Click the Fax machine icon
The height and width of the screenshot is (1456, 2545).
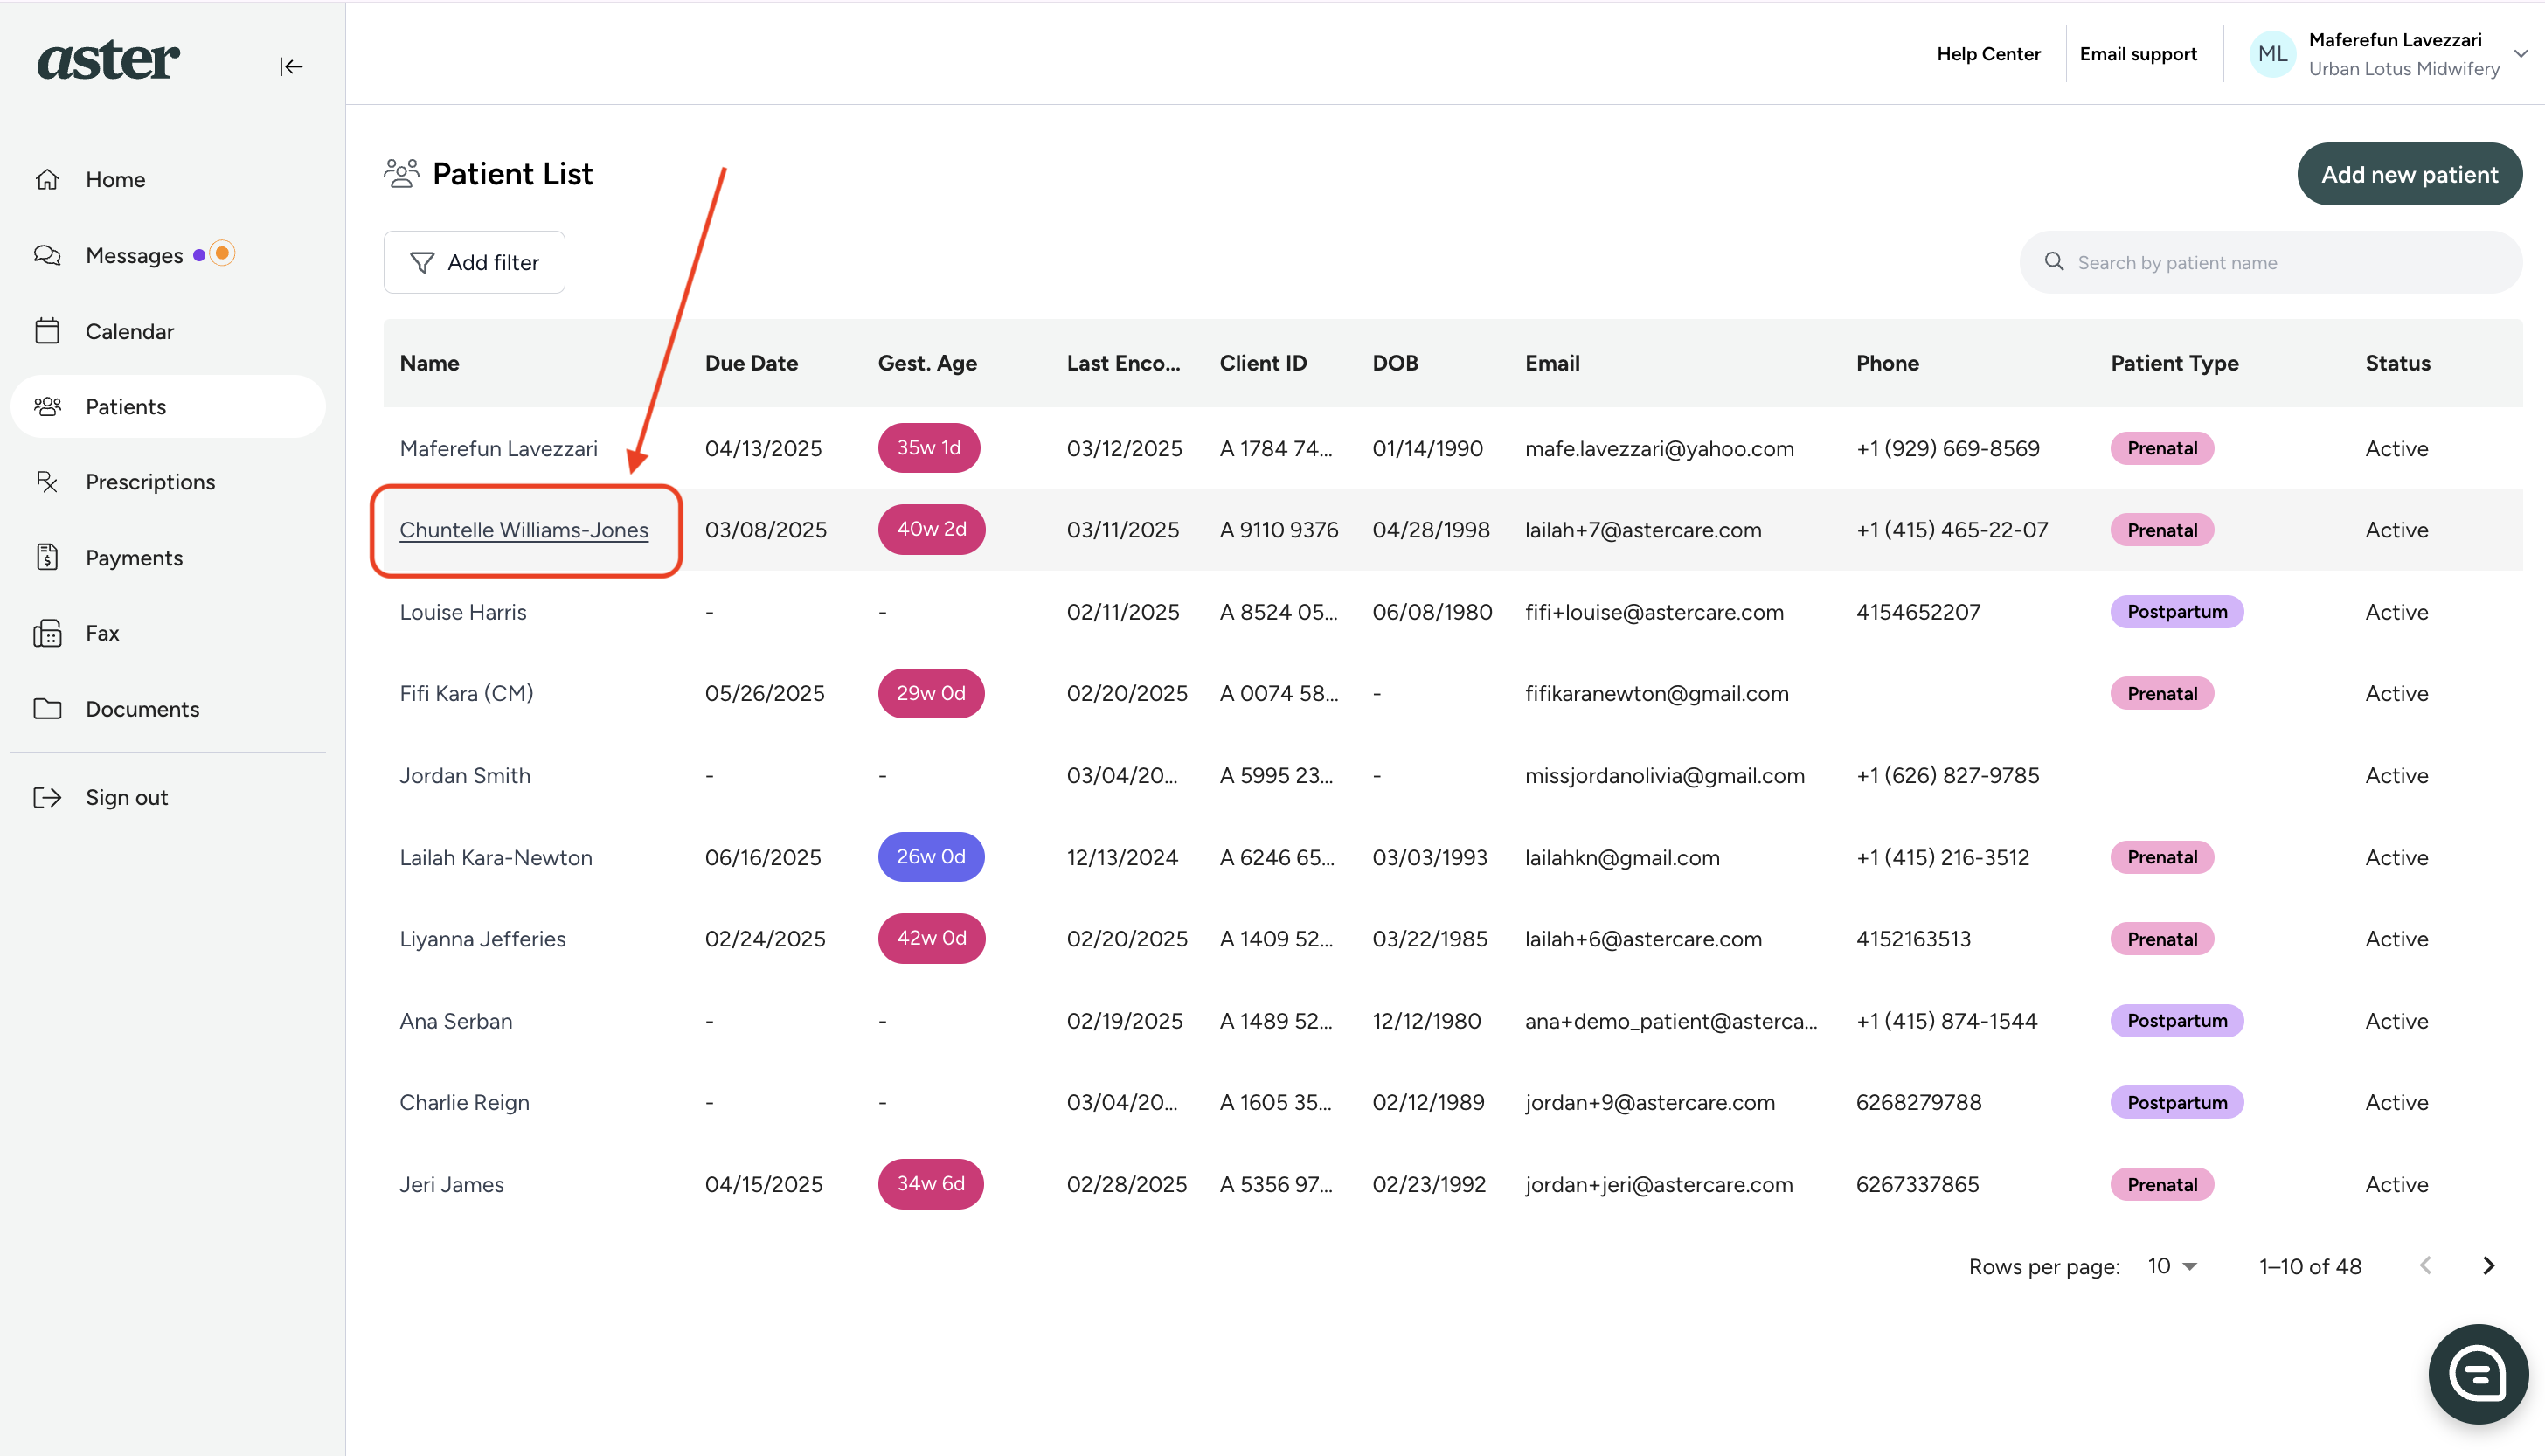47,633
